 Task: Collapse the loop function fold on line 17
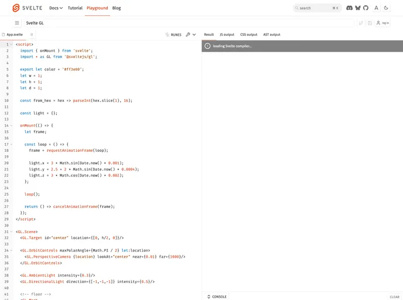tap(11, 144)
